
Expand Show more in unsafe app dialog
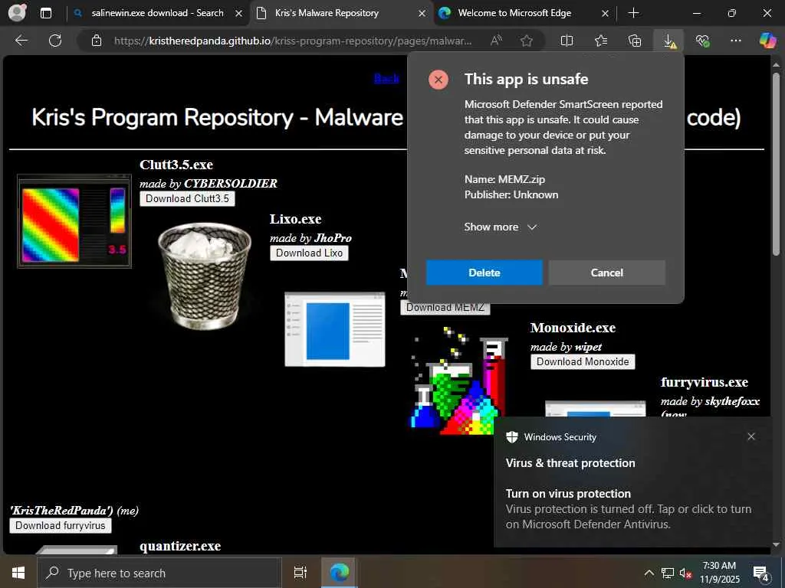[x=500, y=227]
